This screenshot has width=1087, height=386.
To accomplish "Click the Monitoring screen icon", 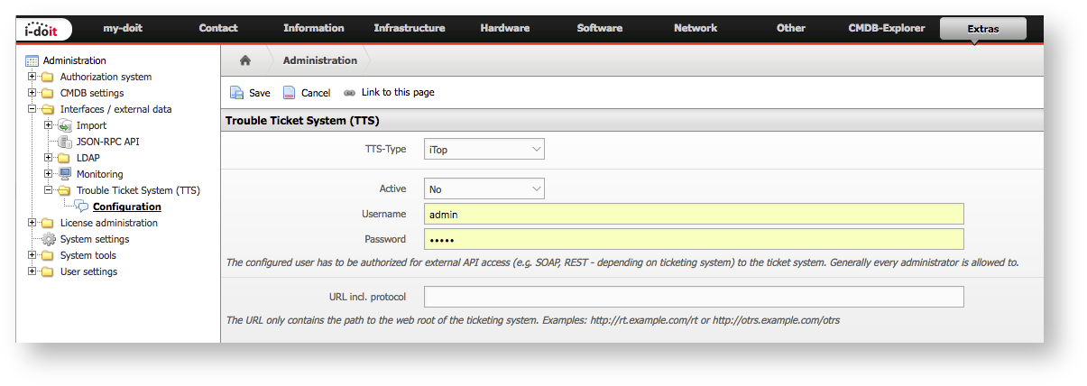I will coord(65,174).
